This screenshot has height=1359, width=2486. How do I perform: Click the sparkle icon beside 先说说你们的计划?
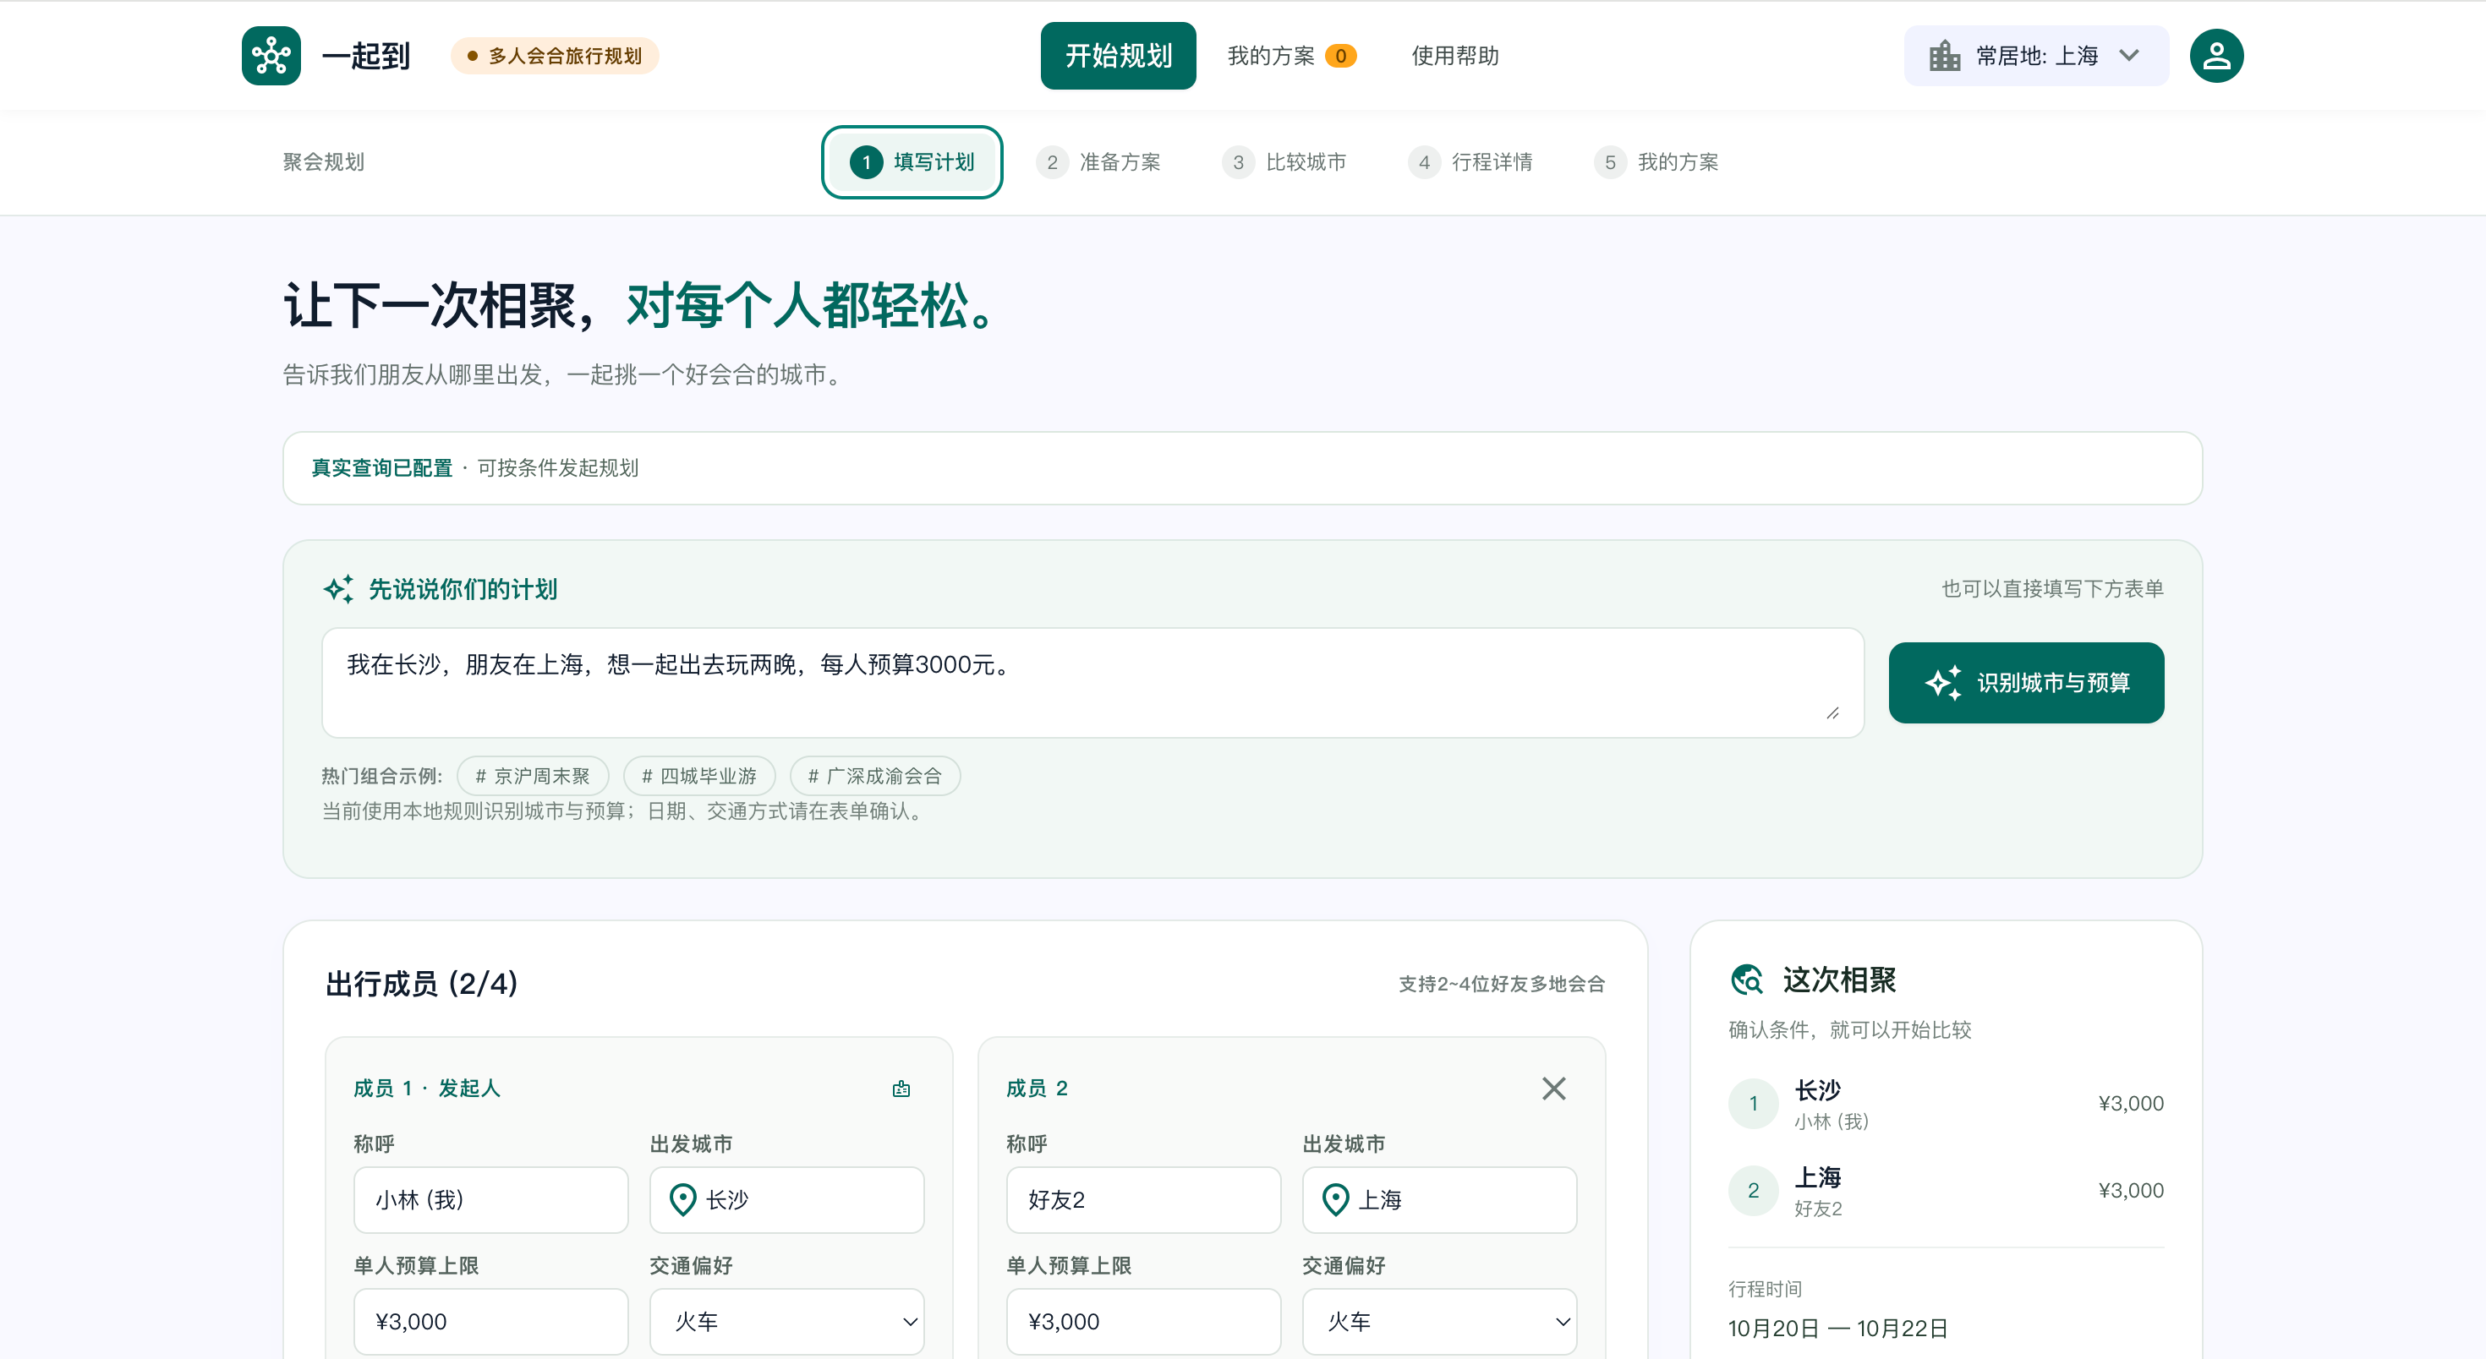(337, 588)
